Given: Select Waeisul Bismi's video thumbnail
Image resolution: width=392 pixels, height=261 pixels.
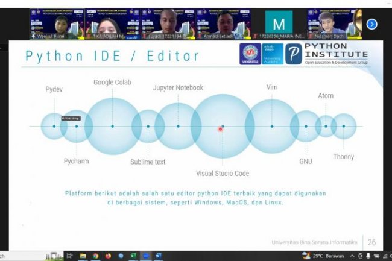Looking at the screenshot, I should tap(56, 24).
